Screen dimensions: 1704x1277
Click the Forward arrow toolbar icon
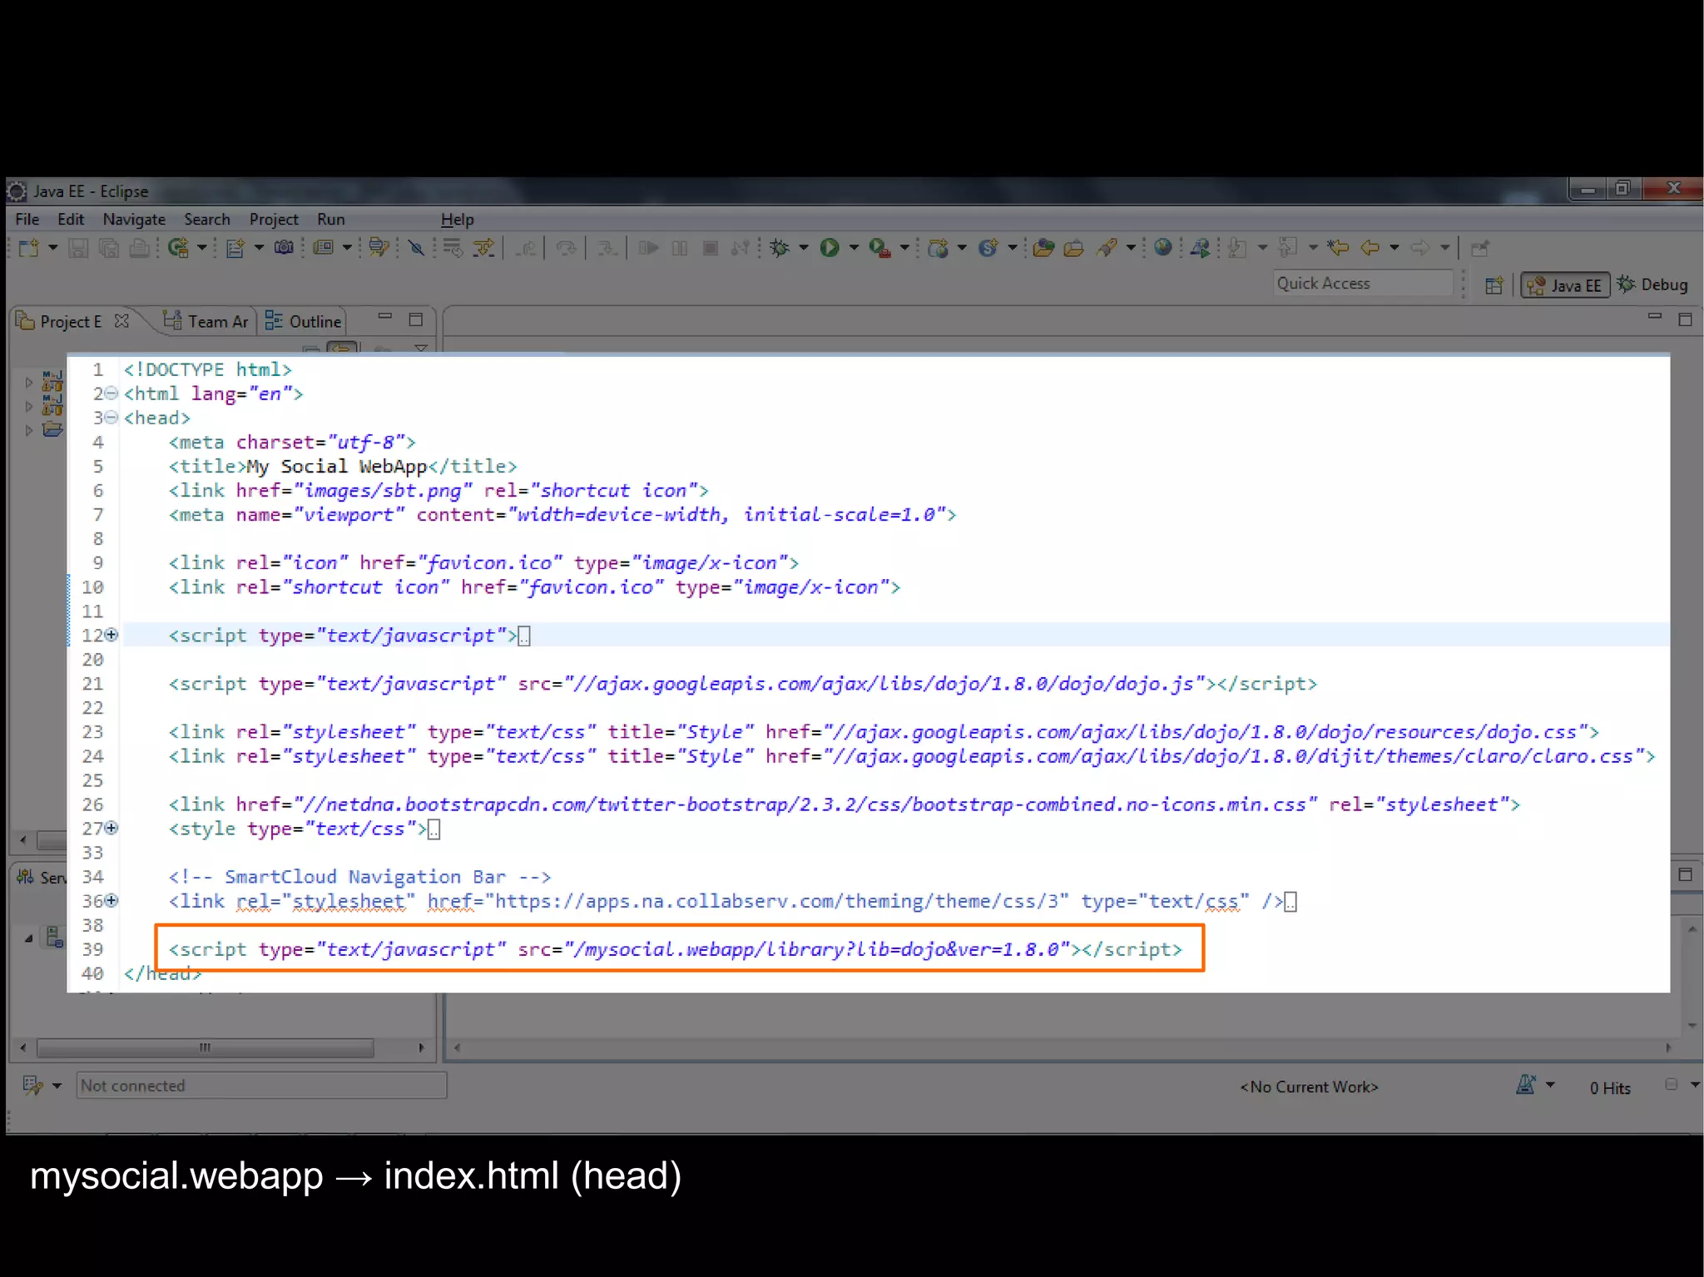pyautogui.click(x=1420, y=248)
